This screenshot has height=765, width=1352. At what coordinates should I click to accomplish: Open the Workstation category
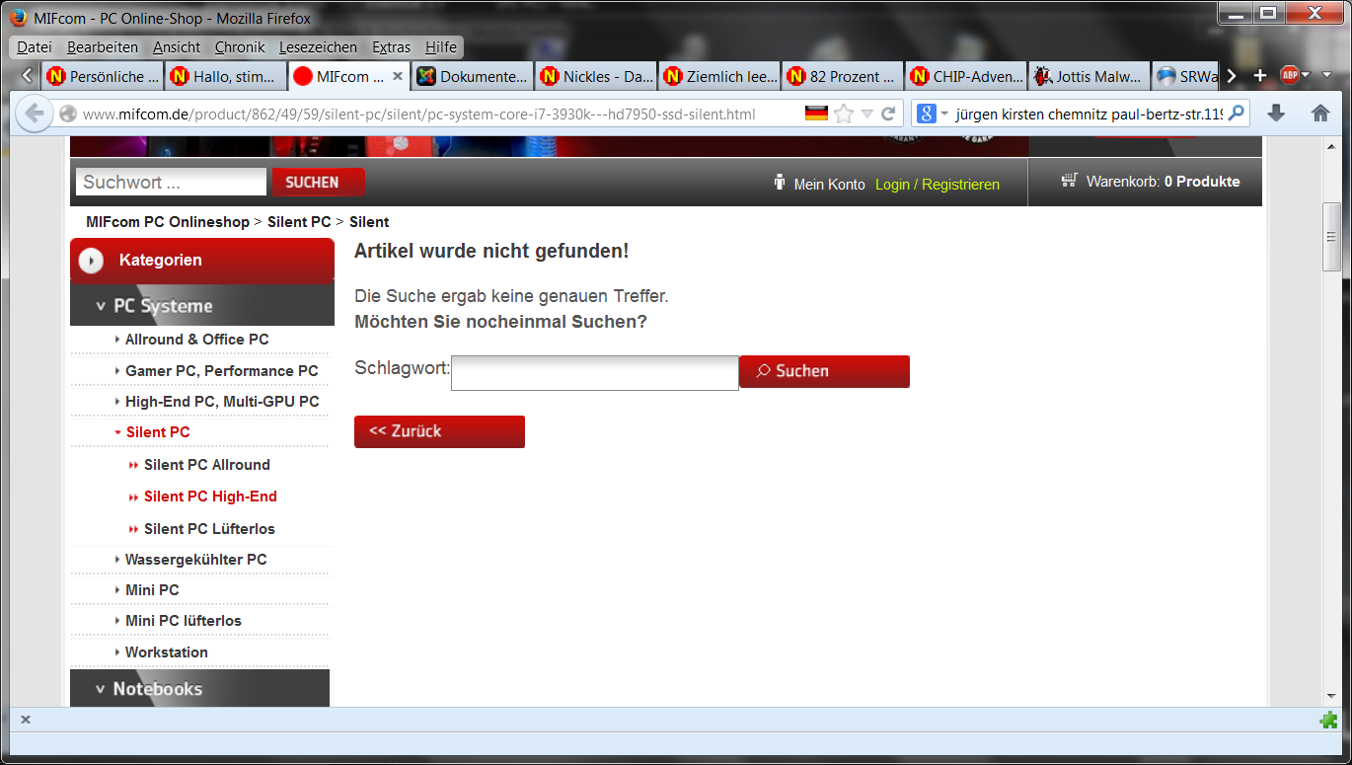166,652
